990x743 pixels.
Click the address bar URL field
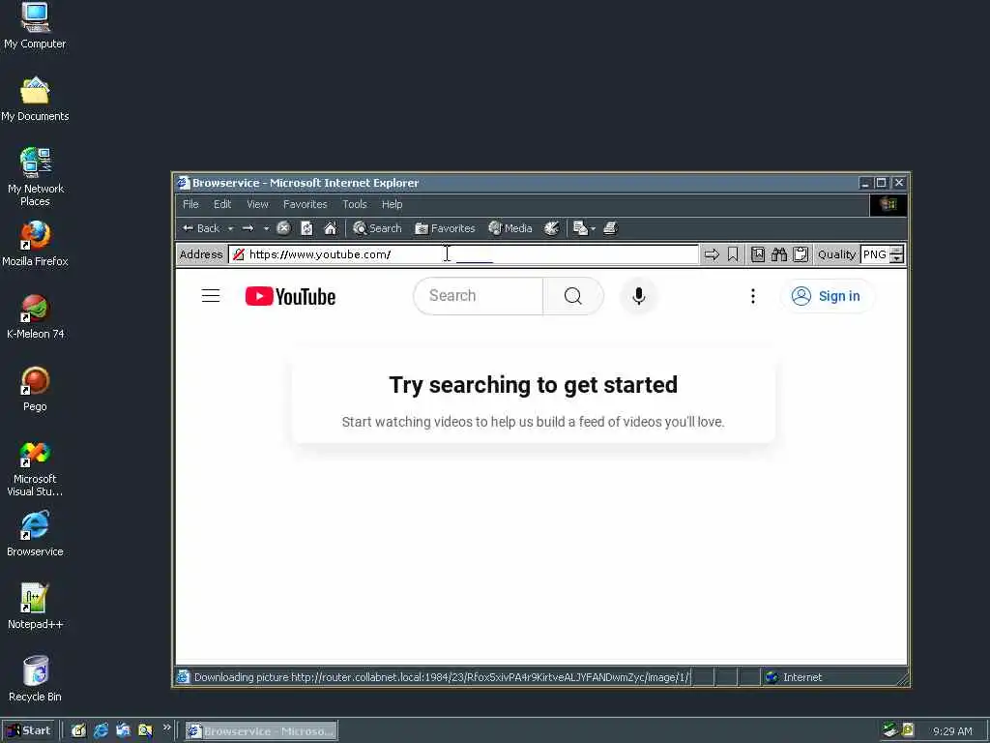pyautogui.click(x=463, y=254)
